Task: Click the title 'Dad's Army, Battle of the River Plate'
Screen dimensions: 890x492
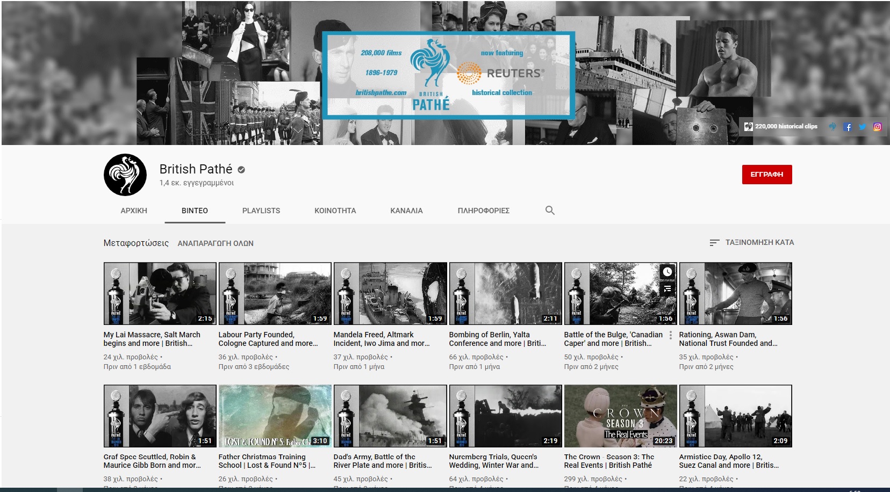Action: (383, 461)
